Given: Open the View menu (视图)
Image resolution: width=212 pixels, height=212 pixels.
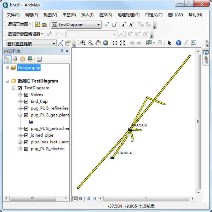Looking at the screenshot, I should [50, 15].
